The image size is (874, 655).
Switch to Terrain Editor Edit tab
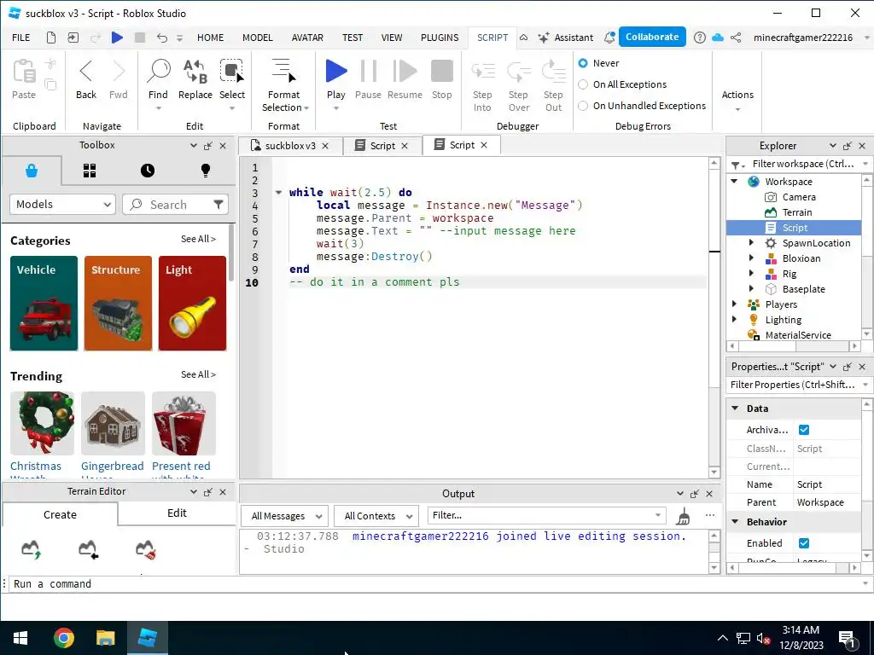pyautogui.click(x=177, y=513)
